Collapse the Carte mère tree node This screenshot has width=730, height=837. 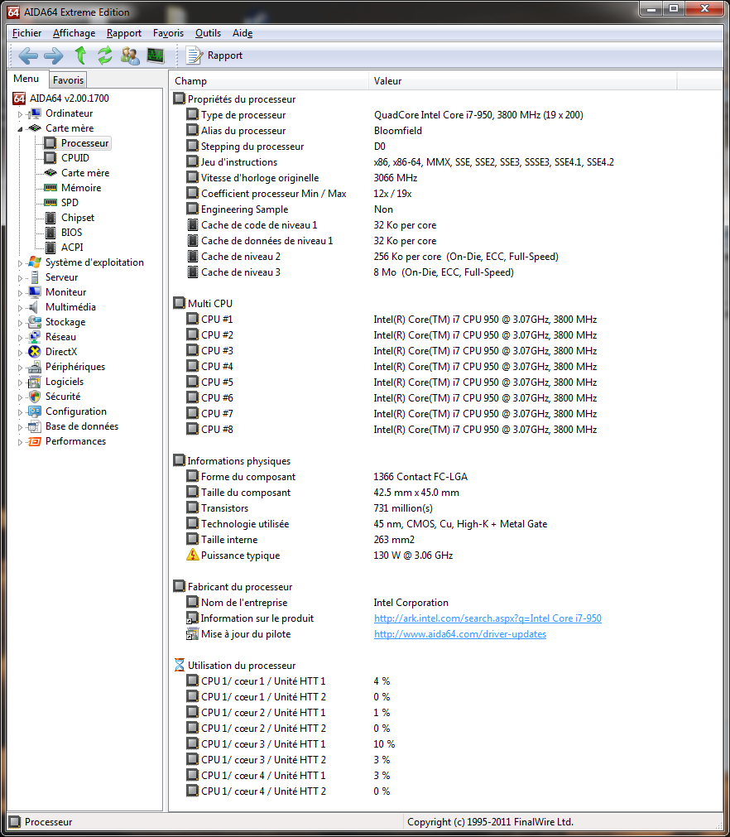[x=20, y=128]
